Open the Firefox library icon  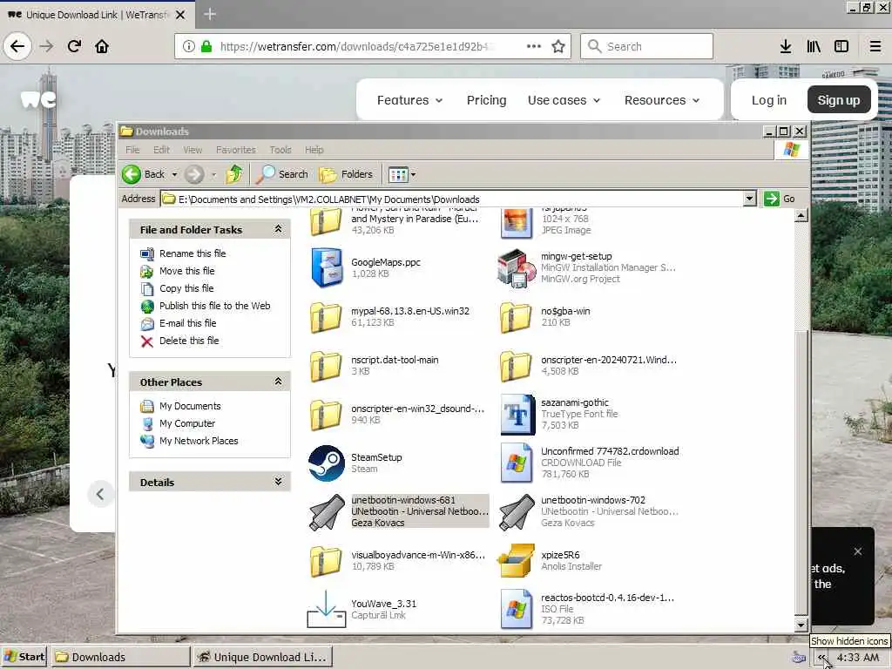click(814, 46)
